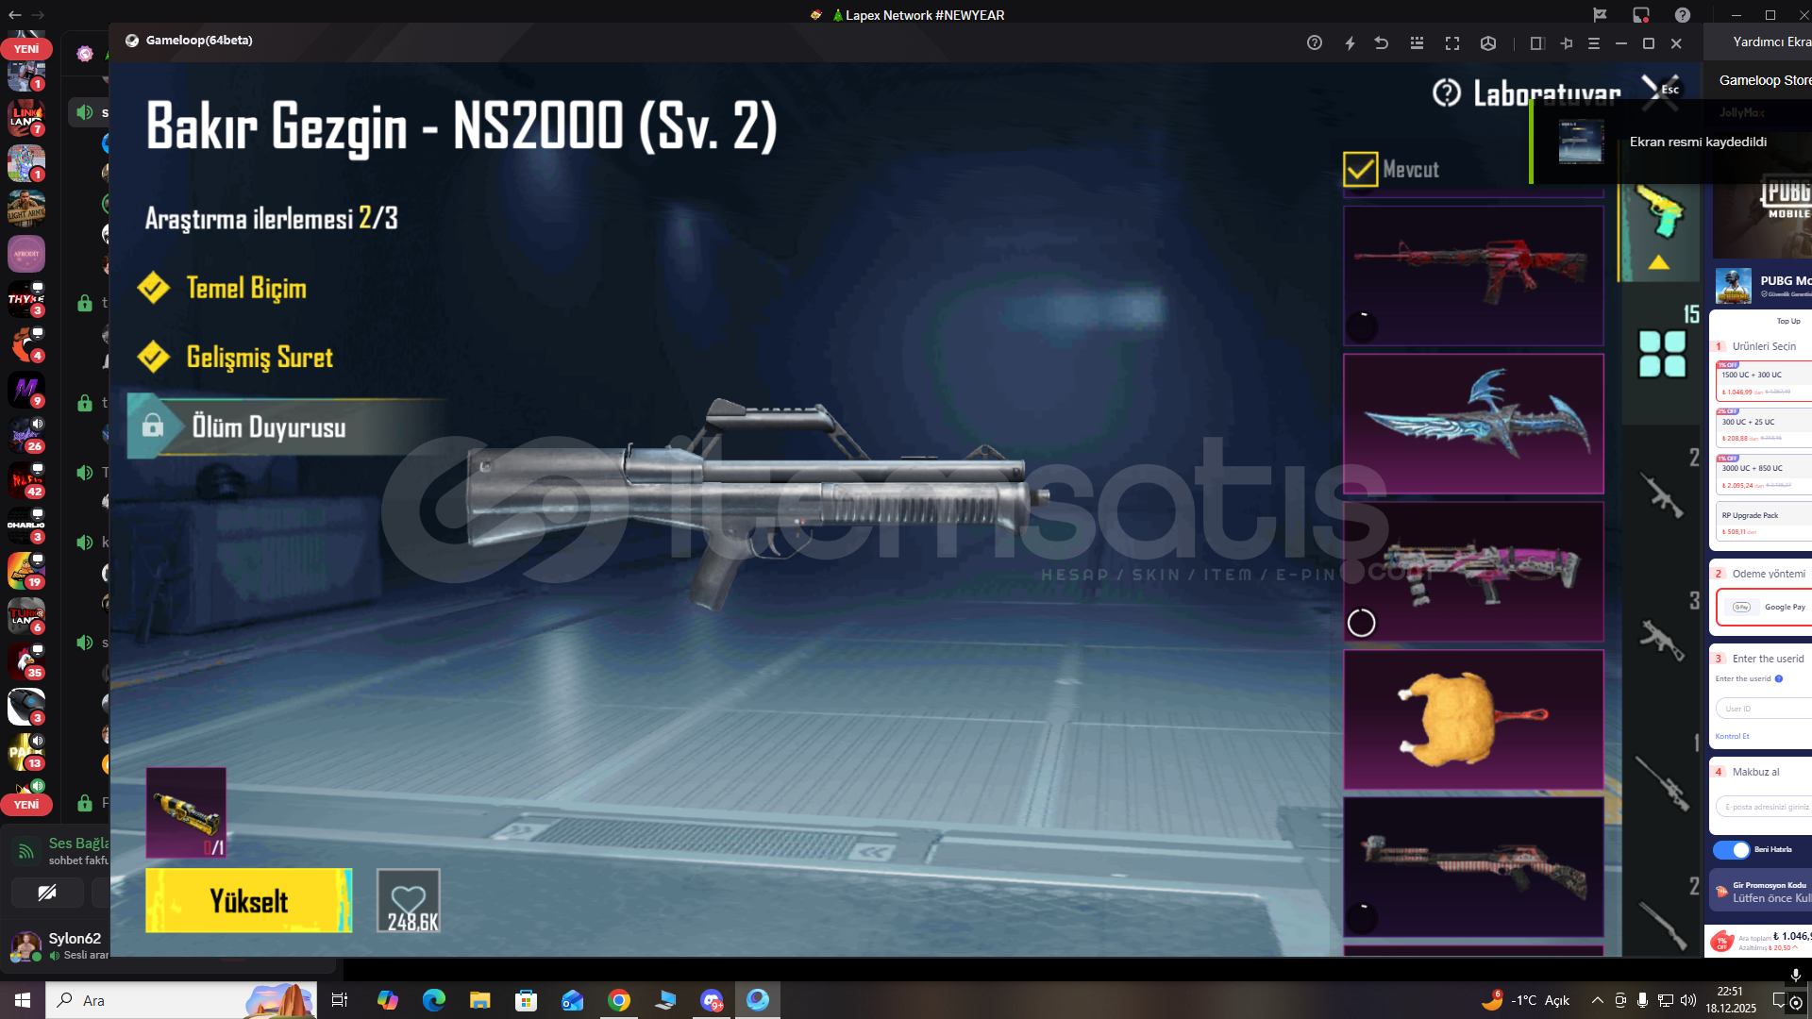Click the Gameloop side panel toggle icon
The width and height of the screenshot is (1812, 1019).
point(1535,43)
